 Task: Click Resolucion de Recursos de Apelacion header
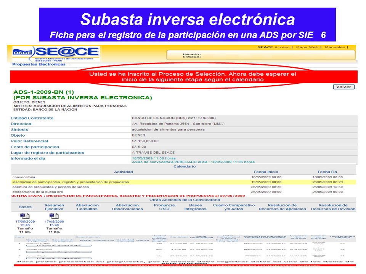(282, 207)
